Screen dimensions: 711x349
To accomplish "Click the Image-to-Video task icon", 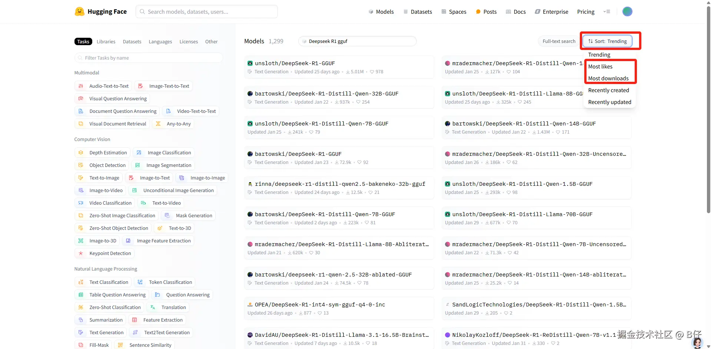I will click(x=81, y=191).
